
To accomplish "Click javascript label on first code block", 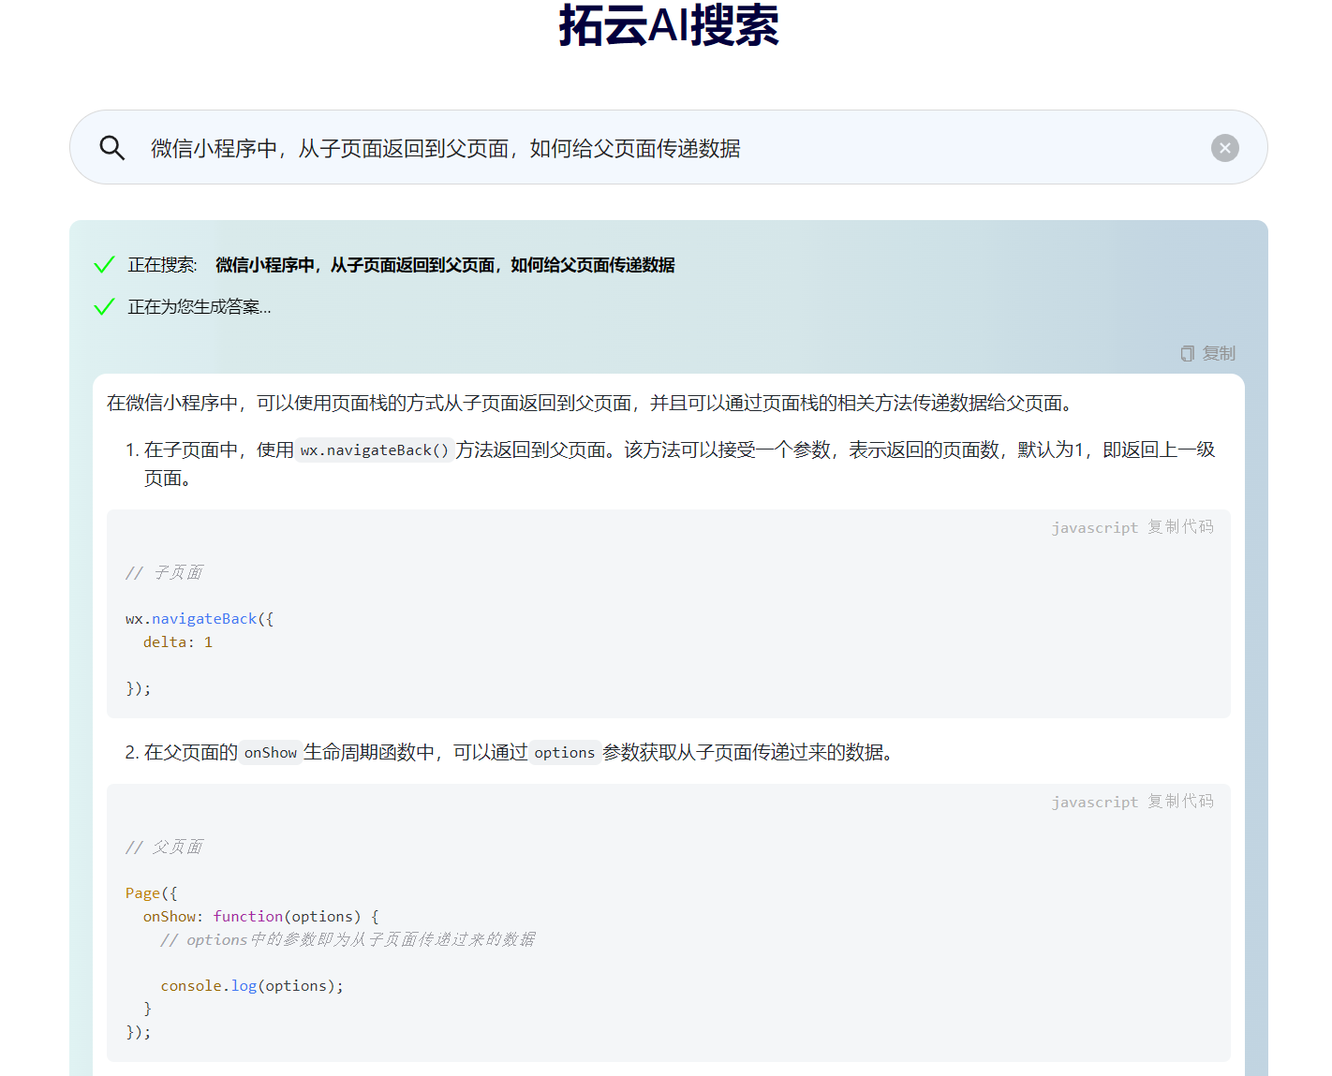I will pos(1094,528).
